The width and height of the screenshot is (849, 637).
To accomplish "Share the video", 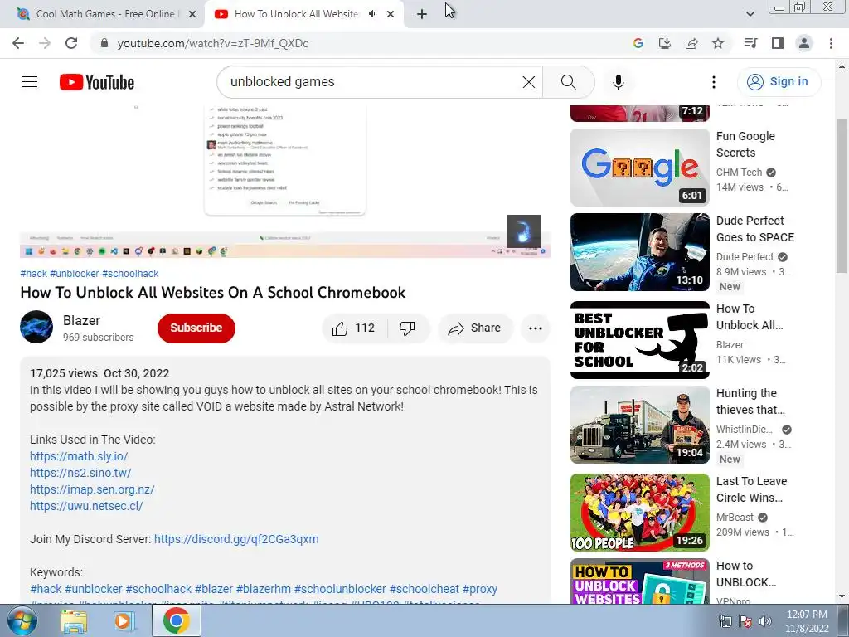I will pos(475,328).
